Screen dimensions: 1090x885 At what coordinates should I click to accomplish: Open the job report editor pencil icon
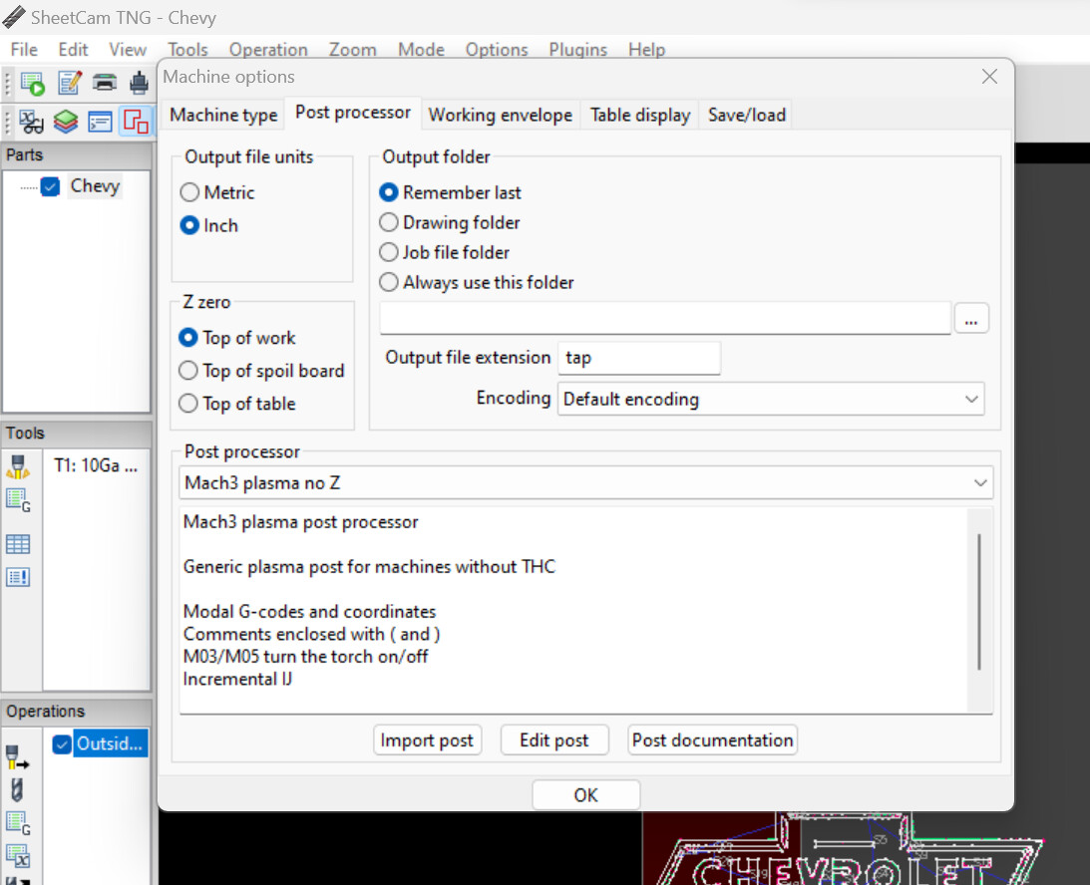tap(69, 84)
